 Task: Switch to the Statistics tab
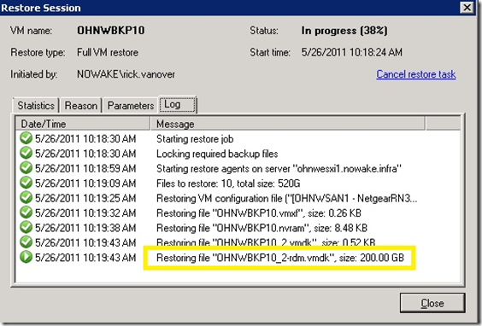36,106
